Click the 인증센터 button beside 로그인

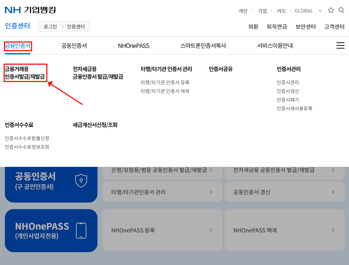76,26
